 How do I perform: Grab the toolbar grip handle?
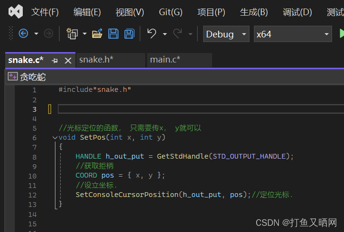click(x=11, y=33)
